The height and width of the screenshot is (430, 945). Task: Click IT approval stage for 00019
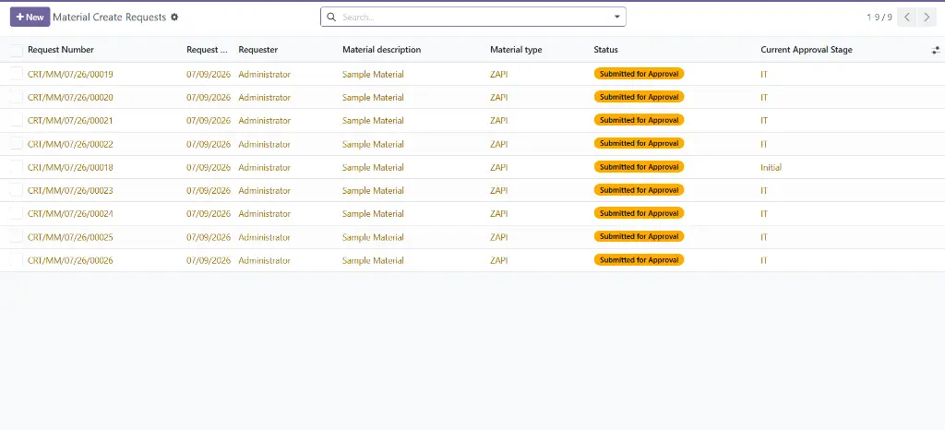[x=764, y=75]
